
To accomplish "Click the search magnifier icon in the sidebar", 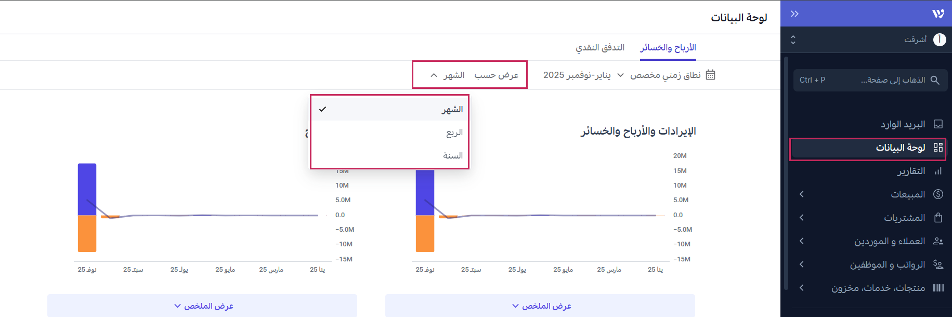I will tap(935, 80).
